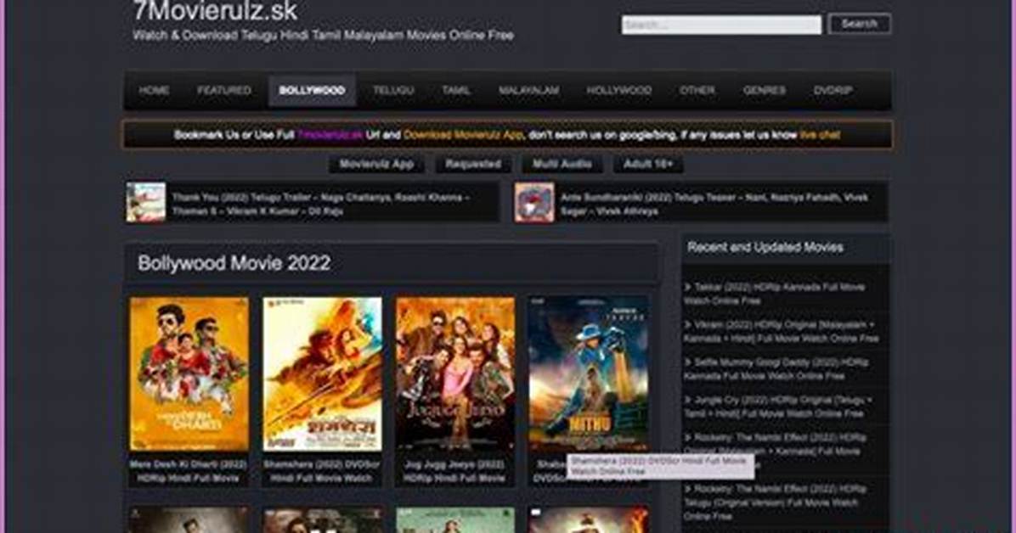Screen dimensions: 1016x533
Task: Click the purple 7movierulz.sk URL link
Action: (330, 135)
